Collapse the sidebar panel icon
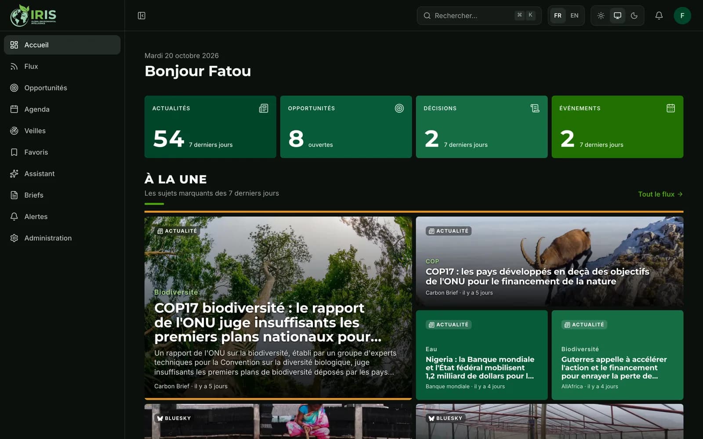 (x=141, y=16)
